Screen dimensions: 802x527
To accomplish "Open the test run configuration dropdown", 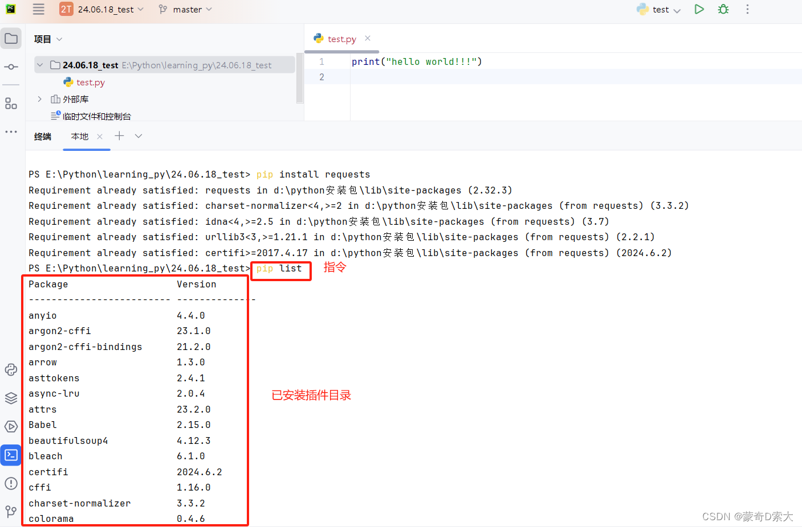I will point(659,9).
